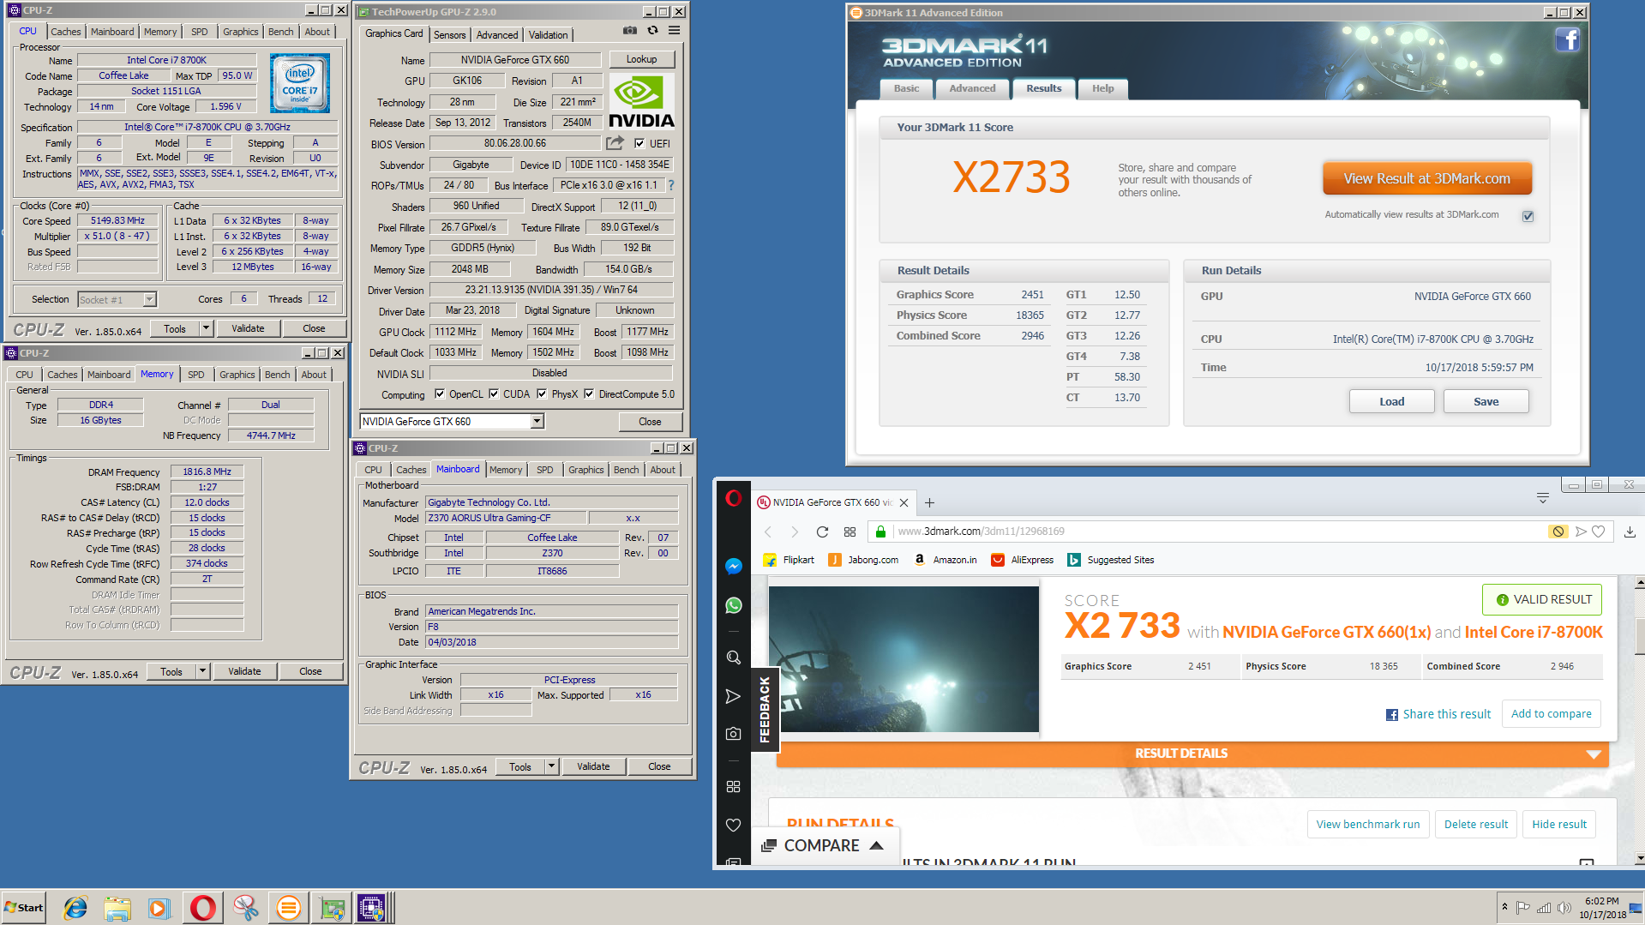
Task: Reload the 3dmark.com page
Action: click(822, 532)
